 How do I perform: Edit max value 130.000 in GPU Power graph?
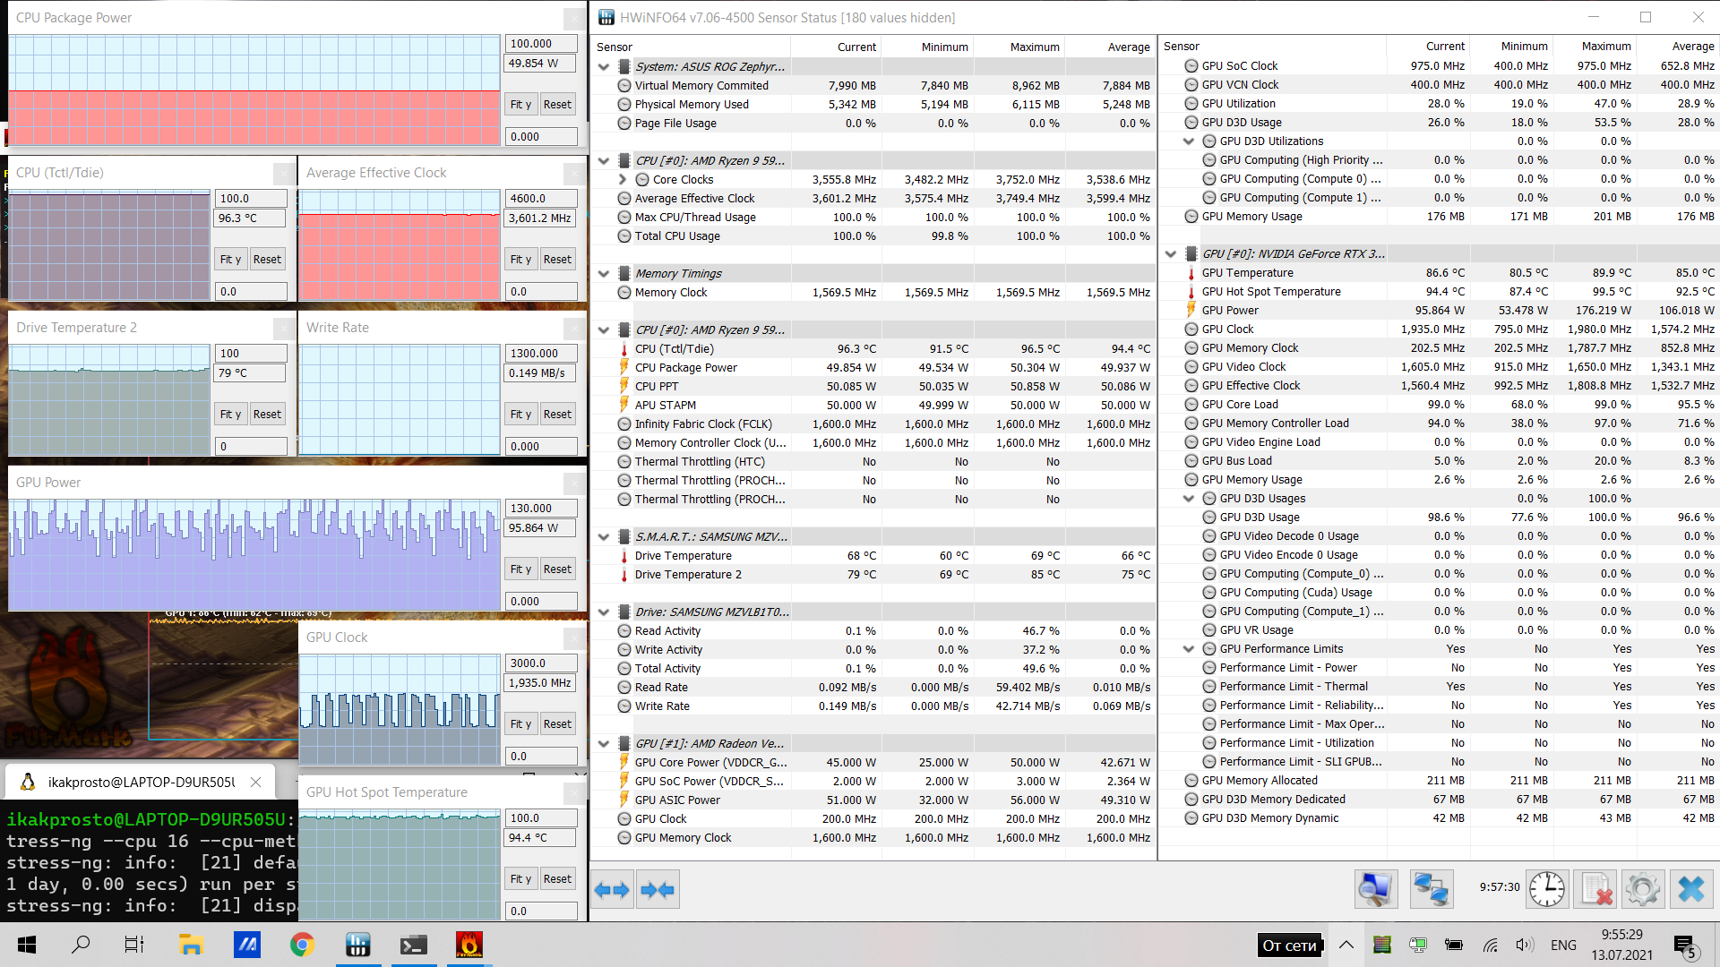(541, 509)
